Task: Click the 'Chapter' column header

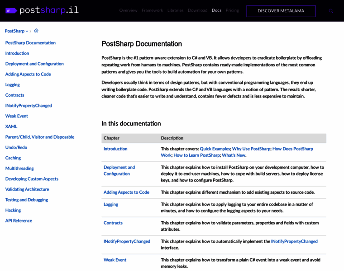Action: (111, 138)
